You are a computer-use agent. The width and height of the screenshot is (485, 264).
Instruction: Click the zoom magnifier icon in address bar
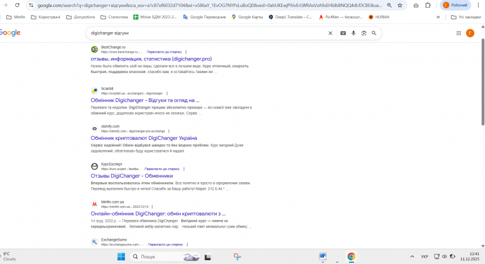[x=390, y=5]
